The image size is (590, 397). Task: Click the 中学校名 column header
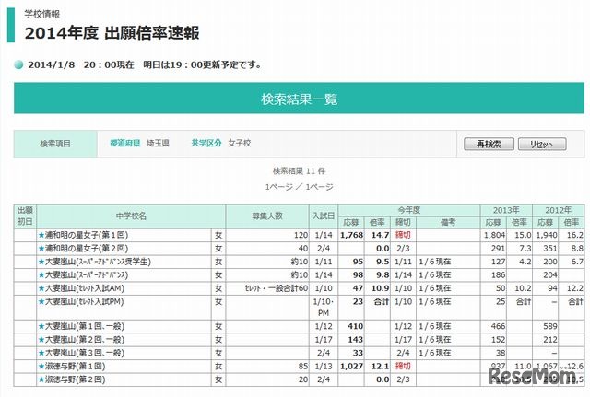tap(131, 216)
